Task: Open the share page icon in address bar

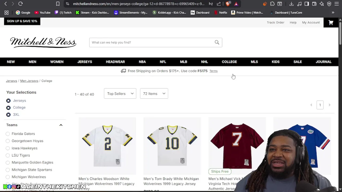Action: pyautogui.click(x=219, y=4)
